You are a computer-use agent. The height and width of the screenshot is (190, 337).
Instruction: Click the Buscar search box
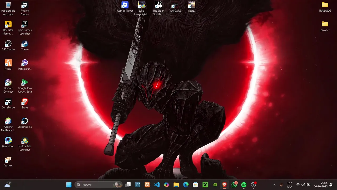[98, 185]
